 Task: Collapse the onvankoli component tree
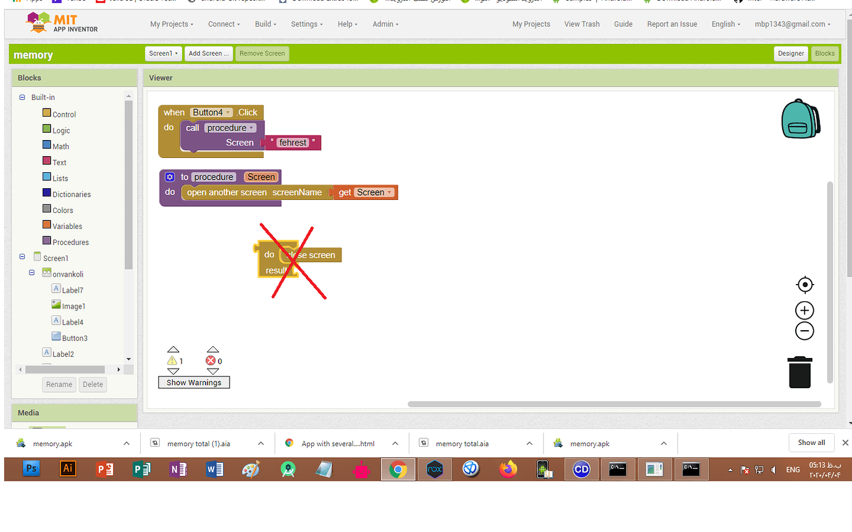(x=31, y=273)
